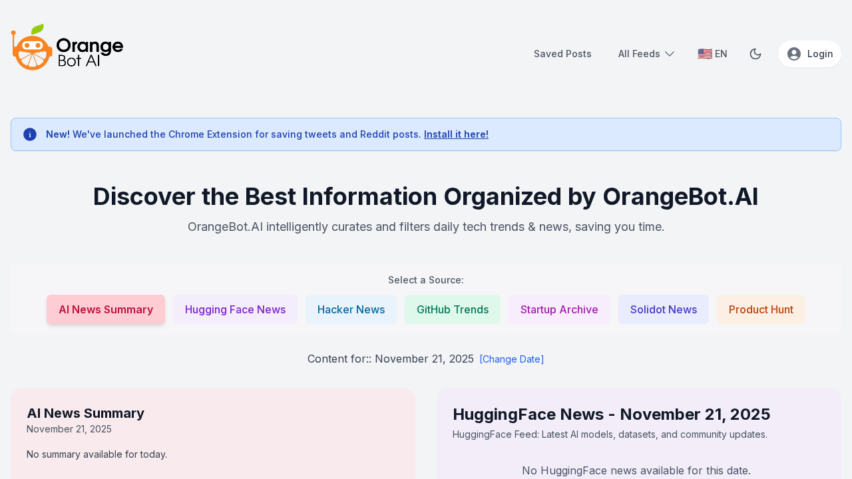Click the Change Date link
The height and width of the screenshot is (479, 852).
pyautogui.click(x=511, y=359)
